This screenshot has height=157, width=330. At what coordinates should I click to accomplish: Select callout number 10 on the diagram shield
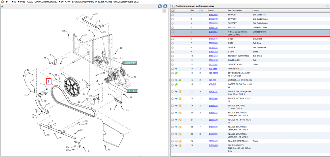click(98, 119)
